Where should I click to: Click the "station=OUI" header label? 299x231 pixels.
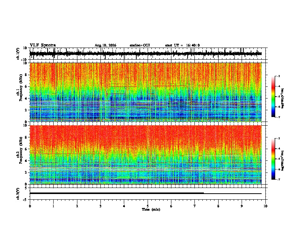click(x=140, y=45)
